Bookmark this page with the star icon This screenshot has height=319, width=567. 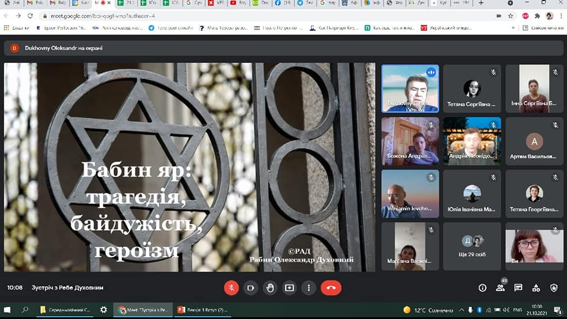click(511, 16)
